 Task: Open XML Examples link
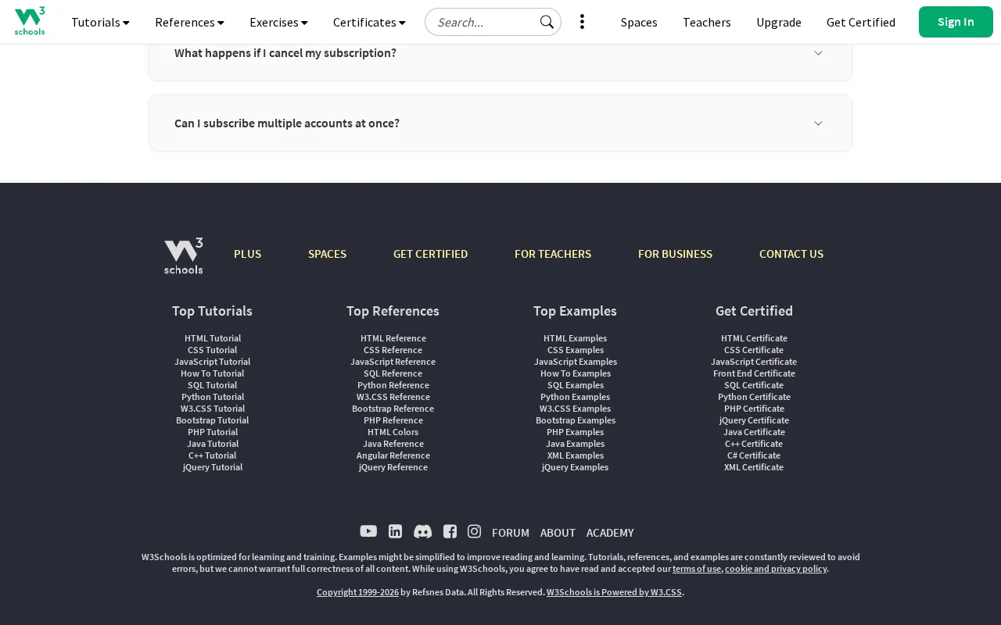[x=576, y=455]
